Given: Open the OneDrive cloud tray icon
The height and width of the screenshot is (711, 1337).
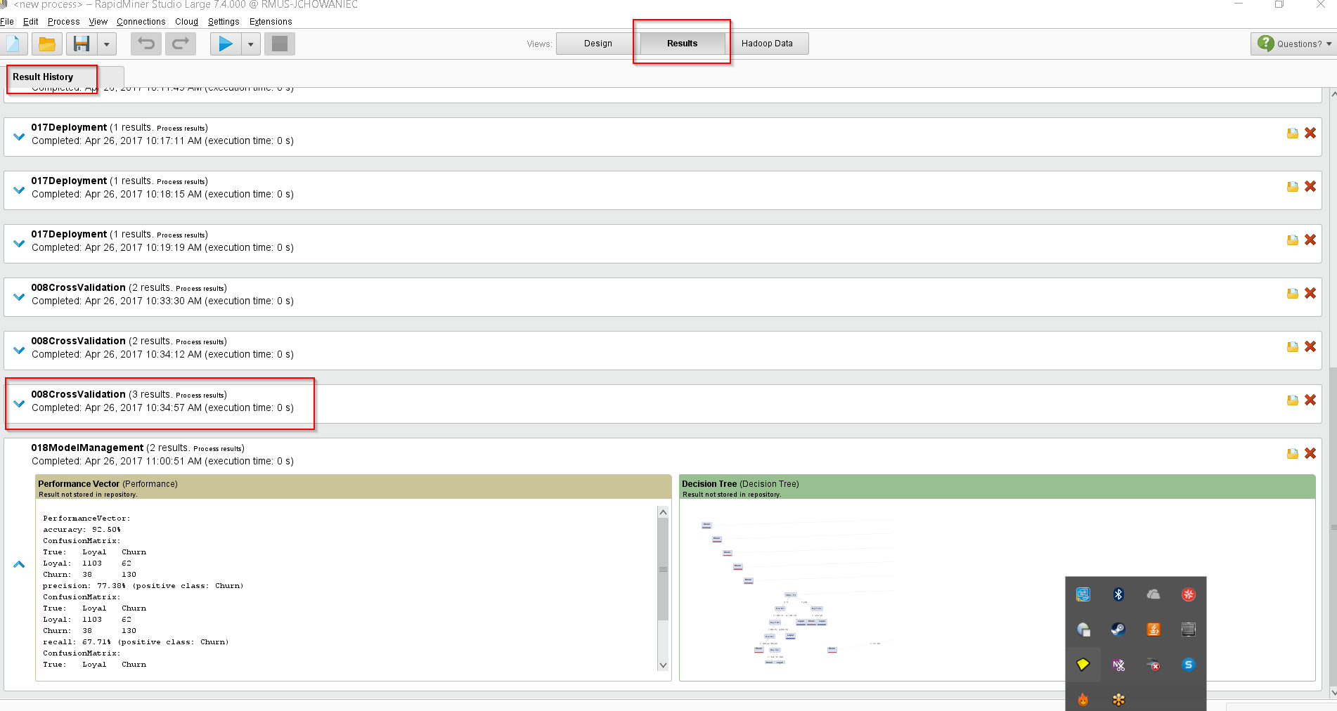Looking at the screenshot, I should [1154, 594].
